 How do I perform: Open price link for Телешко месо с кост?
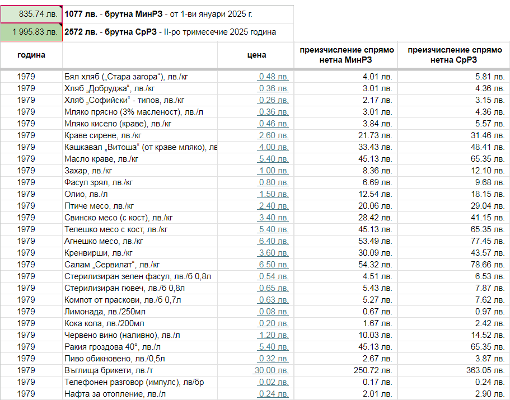coord(274,229)
